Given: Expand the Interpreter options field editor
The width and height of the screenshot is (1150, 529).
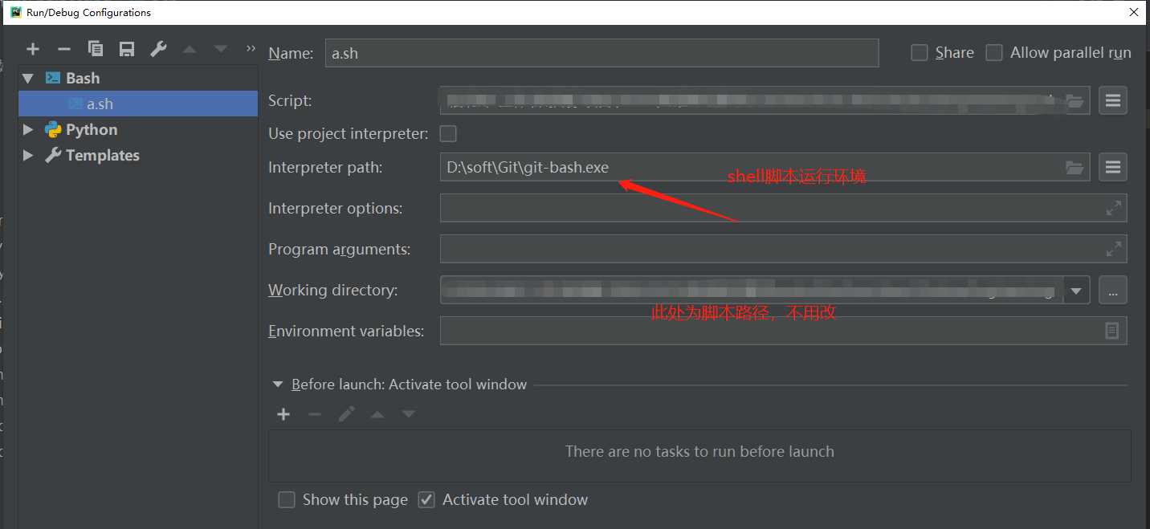Looking at the screenshot, I should [1113, 207].
